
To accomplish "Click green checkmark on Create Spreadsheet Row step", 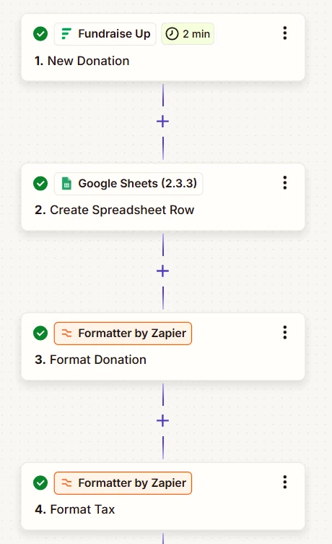I will click(x=40, y=184).
